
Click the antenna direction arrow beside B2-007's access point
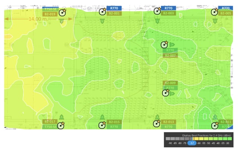coord(172,45)
